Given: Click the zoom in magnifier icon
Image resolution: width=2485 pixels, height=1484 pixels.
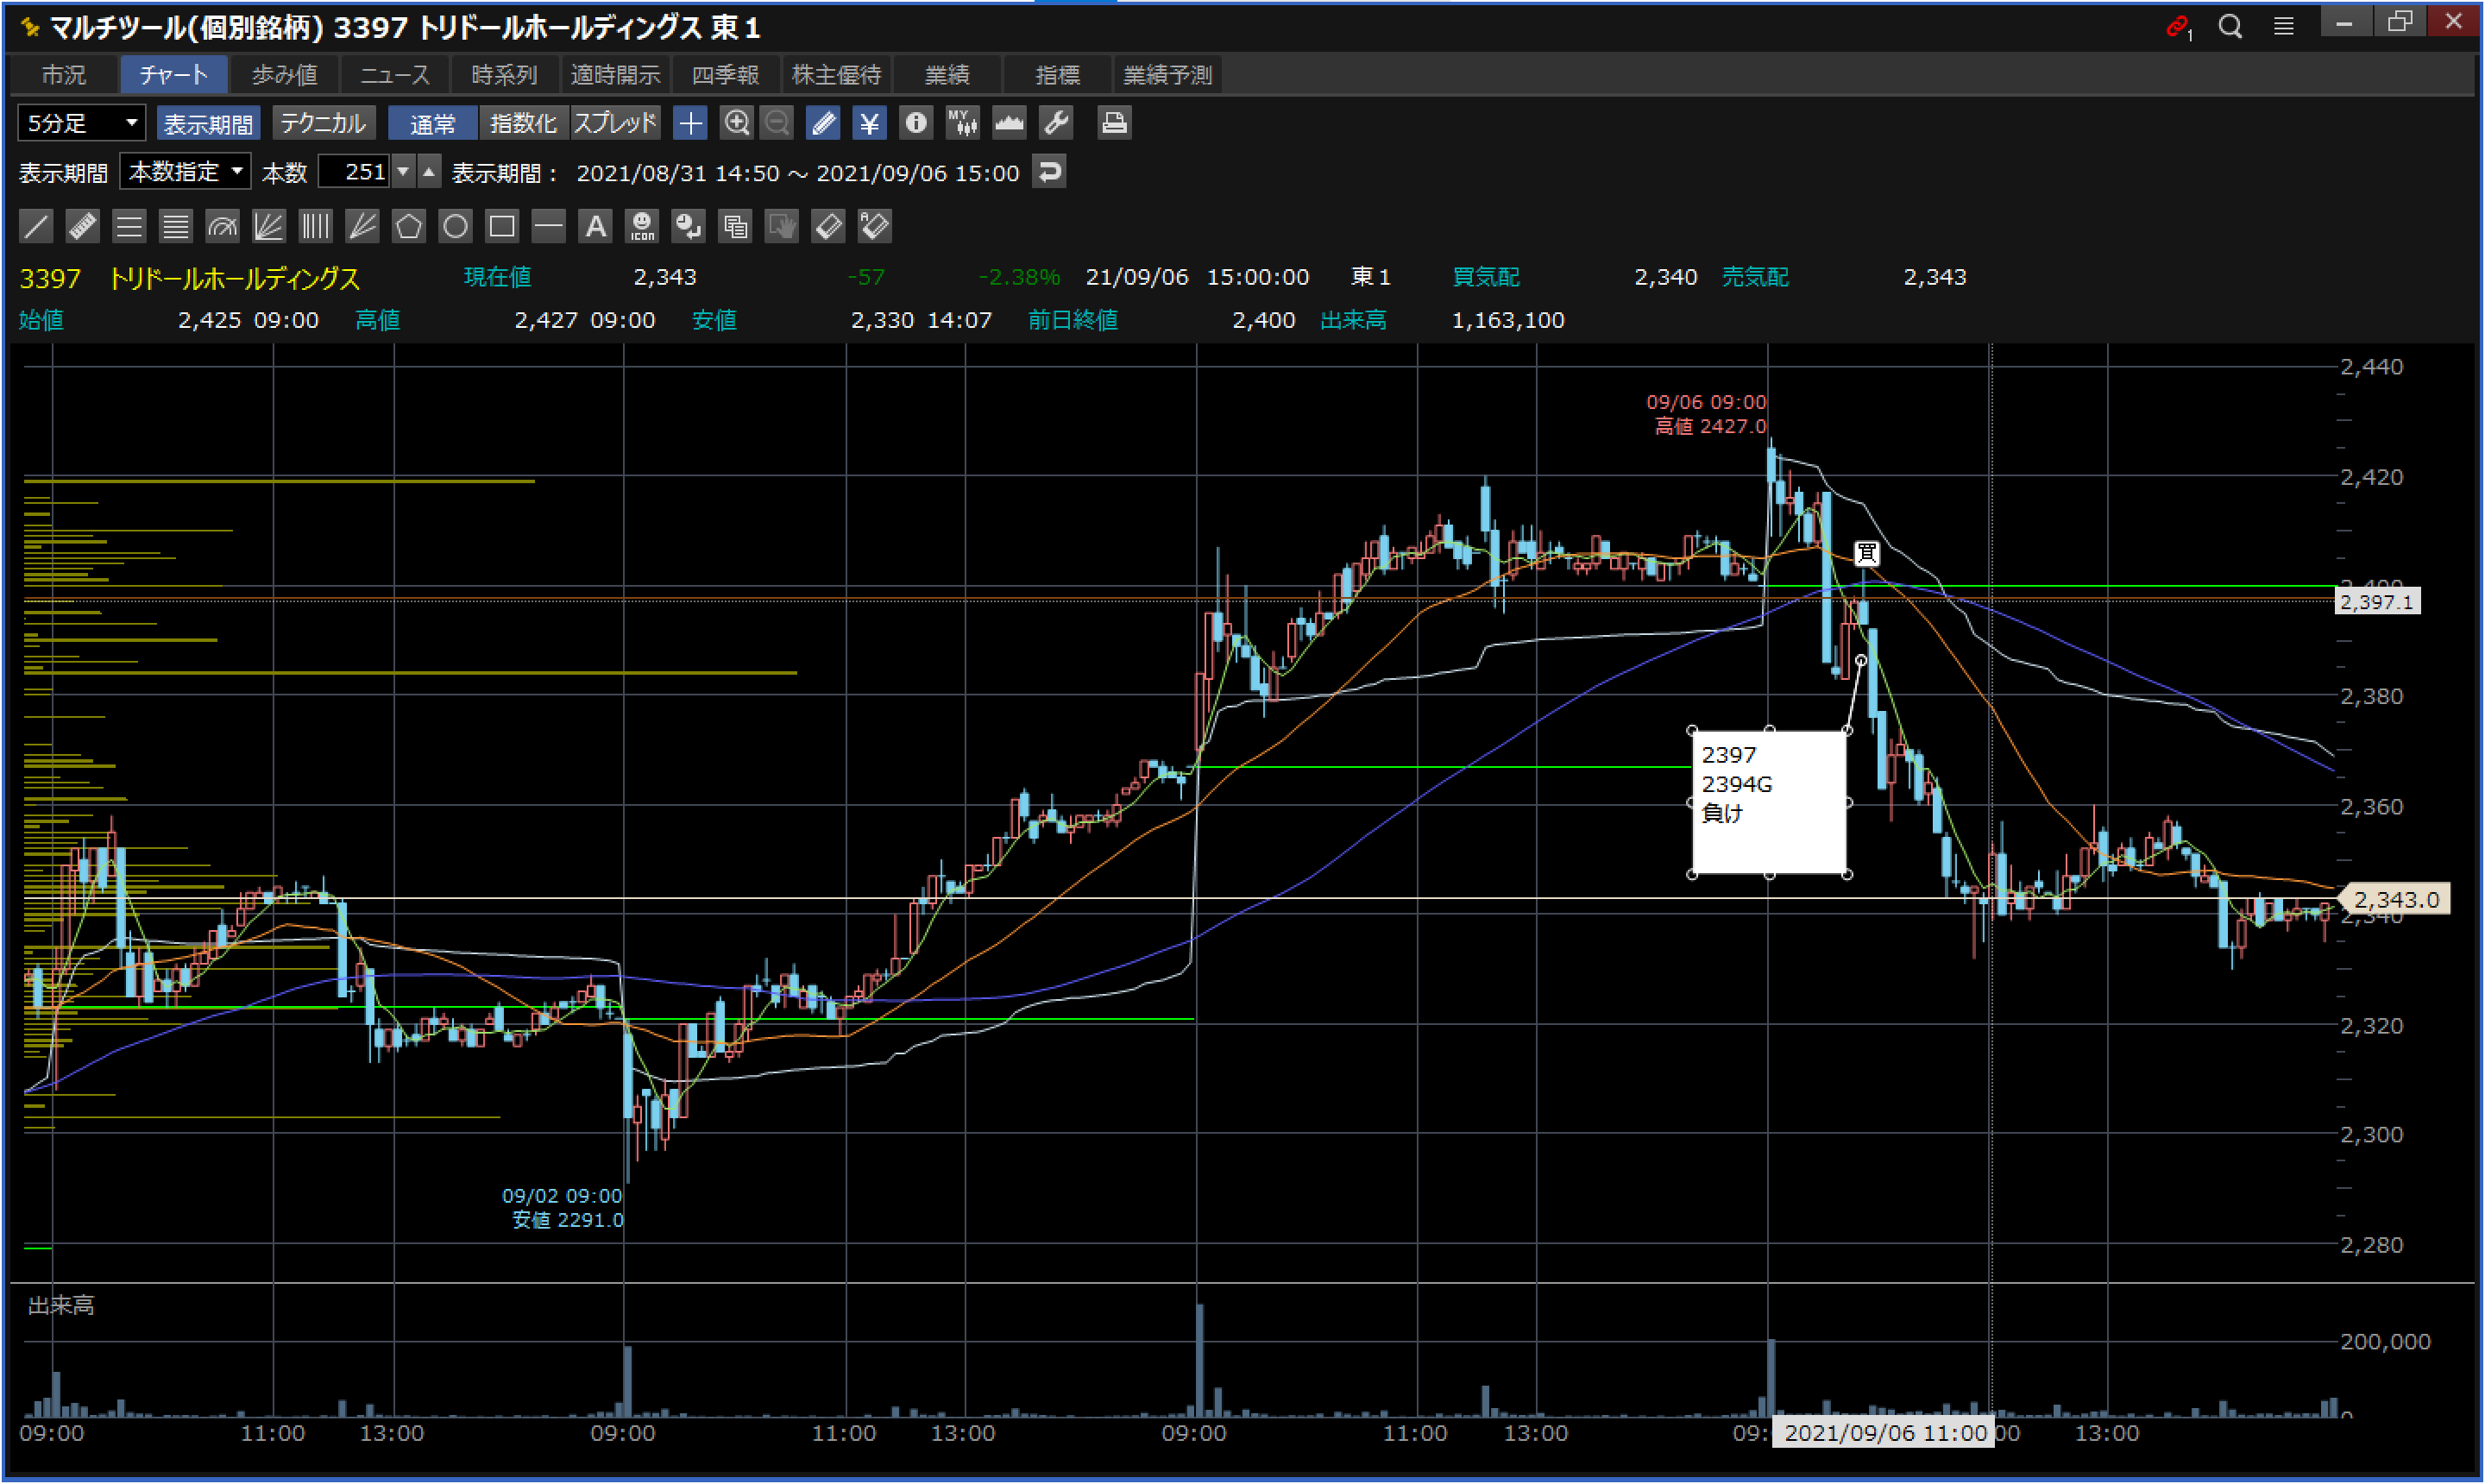Looking at the screenshot, I should pos(736,123).
